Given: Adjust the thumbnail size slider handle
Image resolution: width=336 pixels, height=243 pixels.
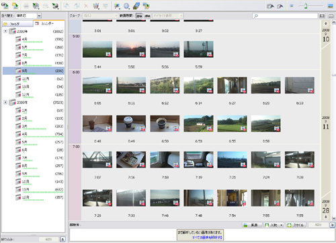Looking at the screenshot, I should point(306,6).
